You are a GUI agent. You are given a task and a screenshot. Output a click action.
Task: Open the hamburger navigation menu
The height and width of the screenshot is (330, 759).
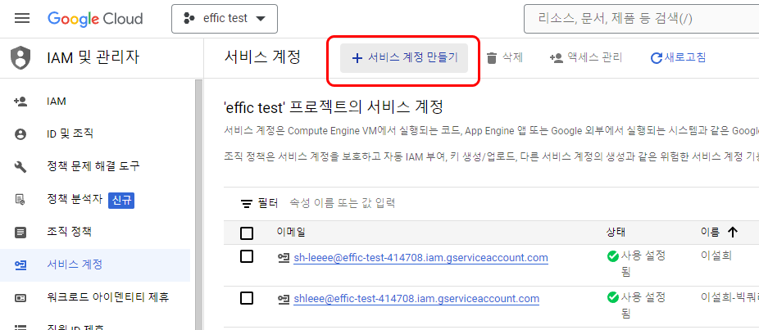click(22, 18)
